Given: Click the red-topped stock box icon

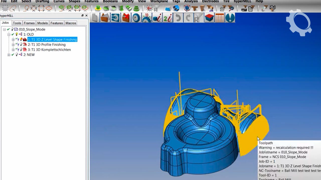Looking at the screenshot, I should 209,18.
